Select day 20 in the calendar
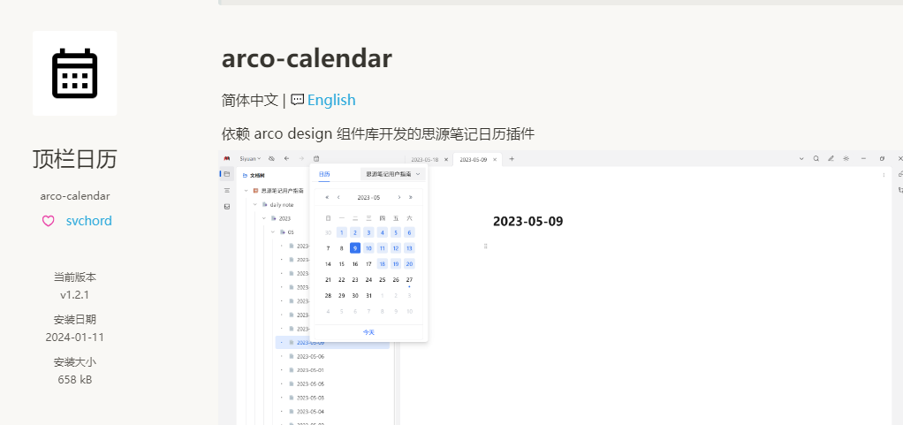Viewport: 903px width, 425px height. click(x=409, y=264)
